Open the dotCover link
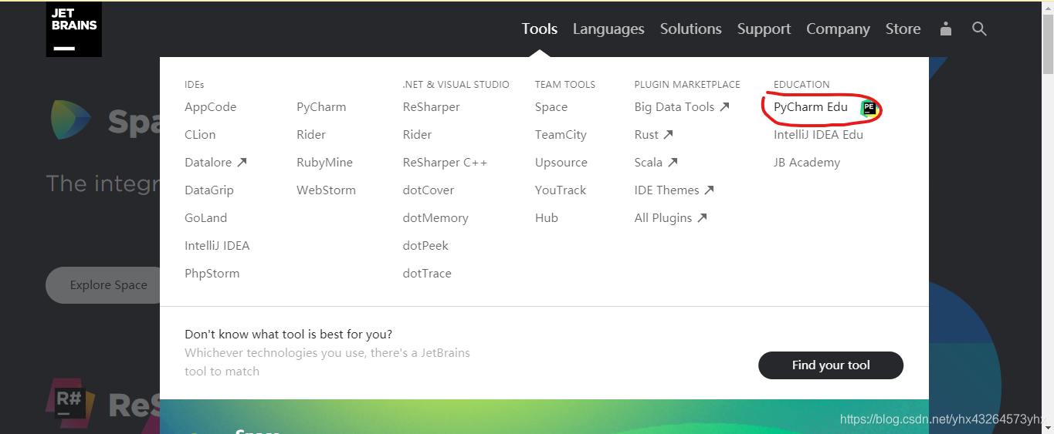This screenshot has width=1054, height=434. (428, 190)
